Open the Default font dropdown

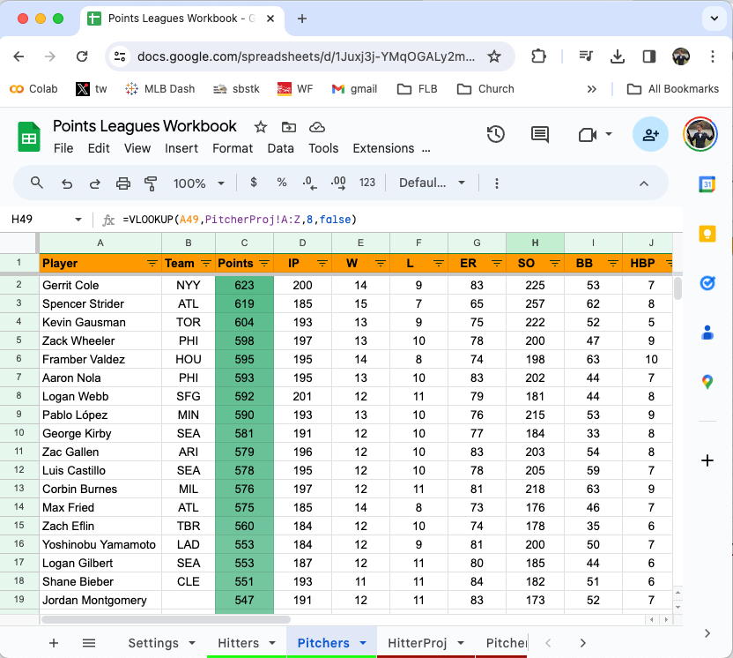pyautogui.click(x=432, y=183)
